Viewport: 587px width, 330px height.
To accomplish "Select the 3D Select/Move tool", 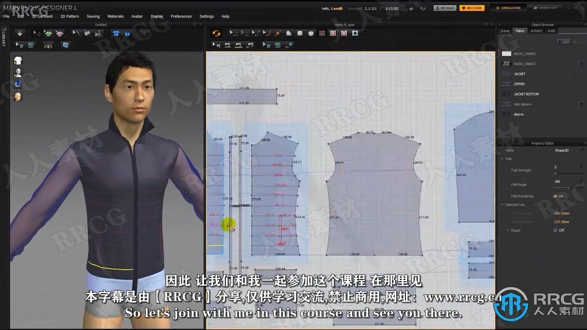I will (38, 33).
